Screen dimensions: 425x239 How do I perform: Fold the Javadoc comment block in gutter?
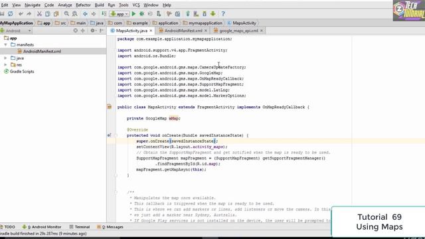116,193
